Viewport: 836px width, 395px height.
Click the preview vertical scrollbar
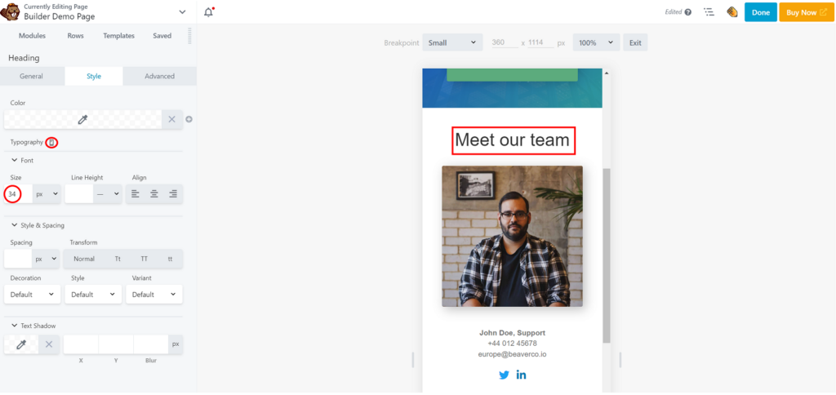pyautogui.click(x=607, y=256)
